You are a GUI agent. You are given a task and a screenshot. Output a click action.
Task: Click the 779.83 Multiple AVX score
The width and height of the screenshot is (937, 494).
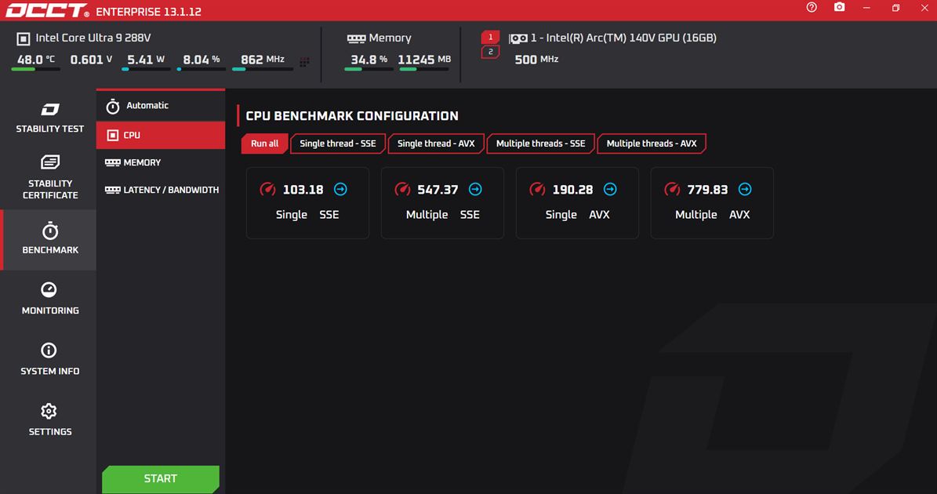[x=707, y=190]
